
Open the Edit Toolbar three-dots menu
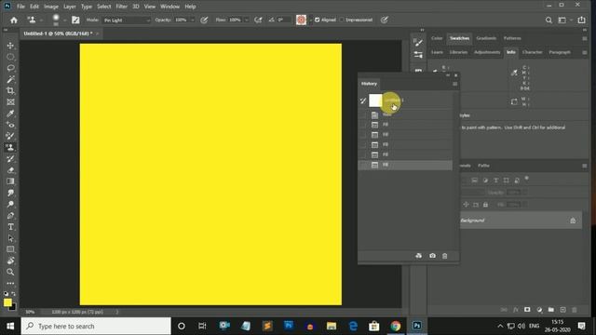pos(10,283)
